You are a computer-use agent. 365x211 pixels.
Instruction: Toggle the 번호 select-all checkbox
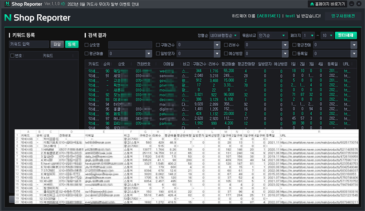coord(12,55)
